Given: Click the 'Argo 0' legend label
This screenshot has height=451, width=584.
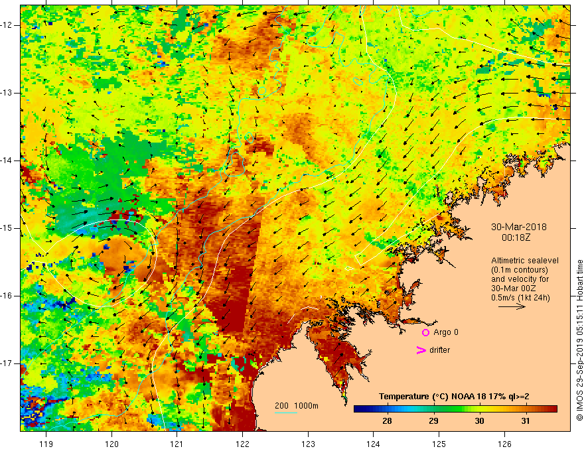Looking at the screenshot, I should point(446,332).
